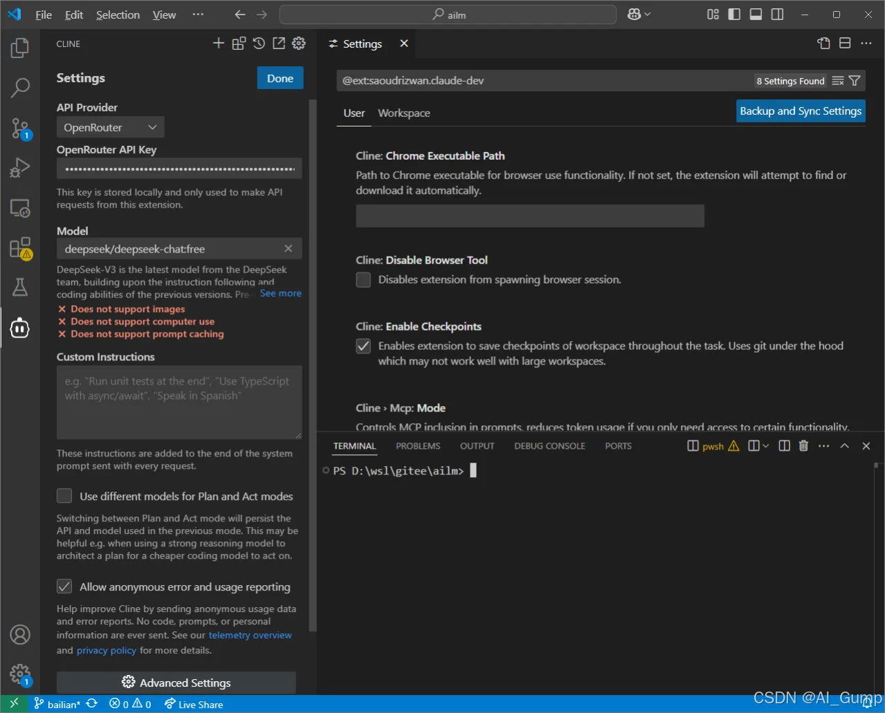Maximize the terminal panel size
Screen dimensions: 885x713
844,446
